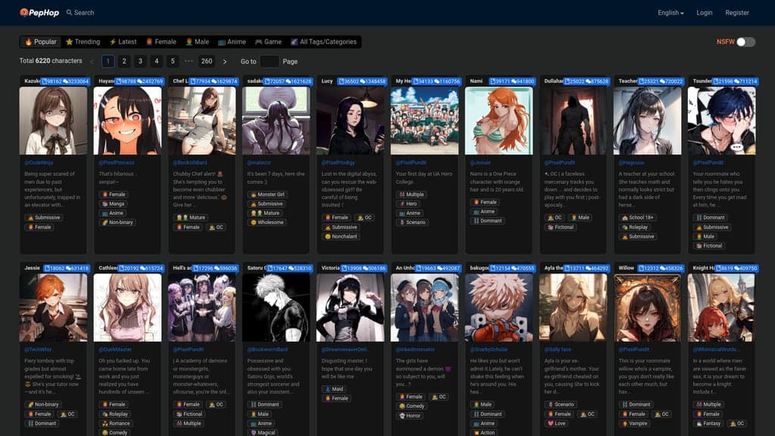Select the Anime tab

coord(232,42)
